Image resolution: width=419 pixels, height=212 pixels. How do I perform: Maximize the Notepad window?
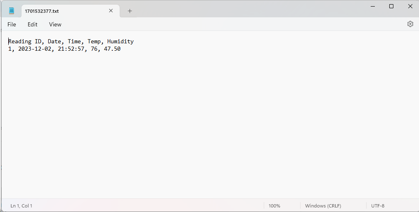pos(391,6)
